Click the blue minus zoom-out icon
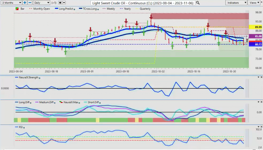The height and width of the screenshot is (150, 263). (30, 3)
